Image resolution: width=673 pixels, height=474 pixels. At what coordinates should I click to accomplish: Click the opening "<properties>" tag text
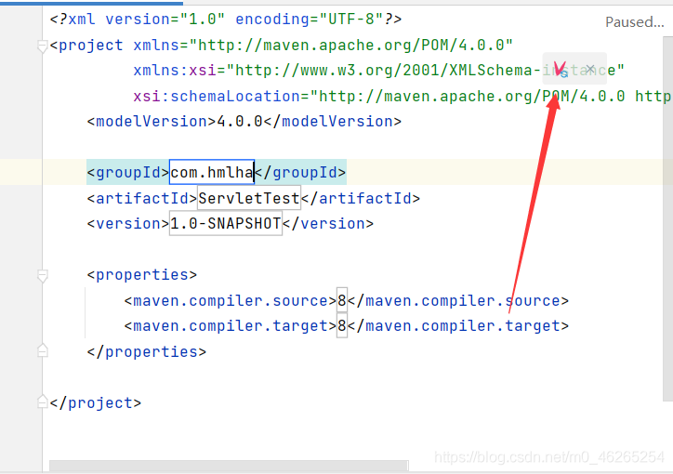click(x=142, y=275)
